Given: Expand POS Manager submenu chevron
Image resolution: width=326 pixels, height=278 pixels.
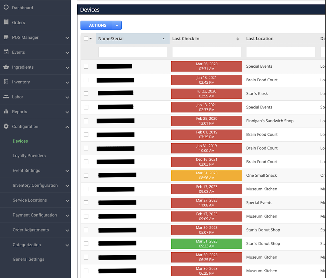Looking at the screenshot, I should [67, 38].
